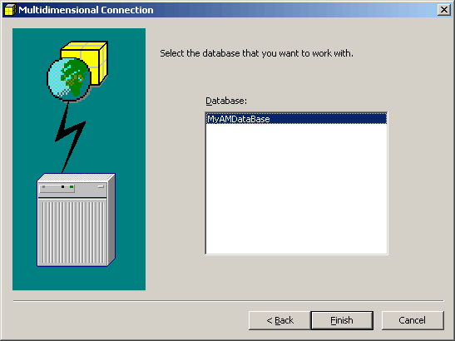
Task: Click empty area inside the database listbox
Action: [x=296, y=189]
